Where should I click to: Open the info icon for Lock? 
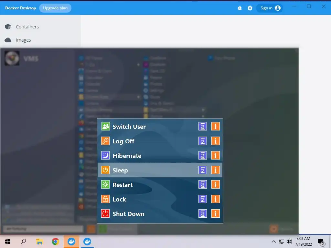(x=216, y=199)
